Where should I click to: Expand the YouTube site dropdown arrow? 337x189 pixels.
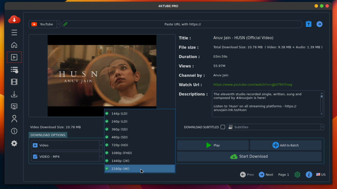pyautogui.click(x=58, y=24)
